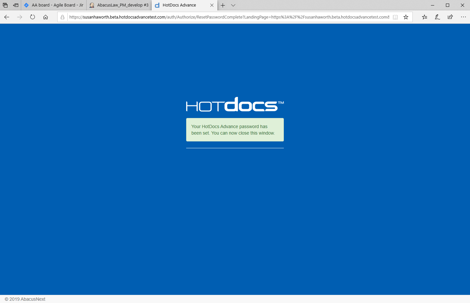Maximize the browser window
This screenshot has height=303, width=470.
click(448, 5)
